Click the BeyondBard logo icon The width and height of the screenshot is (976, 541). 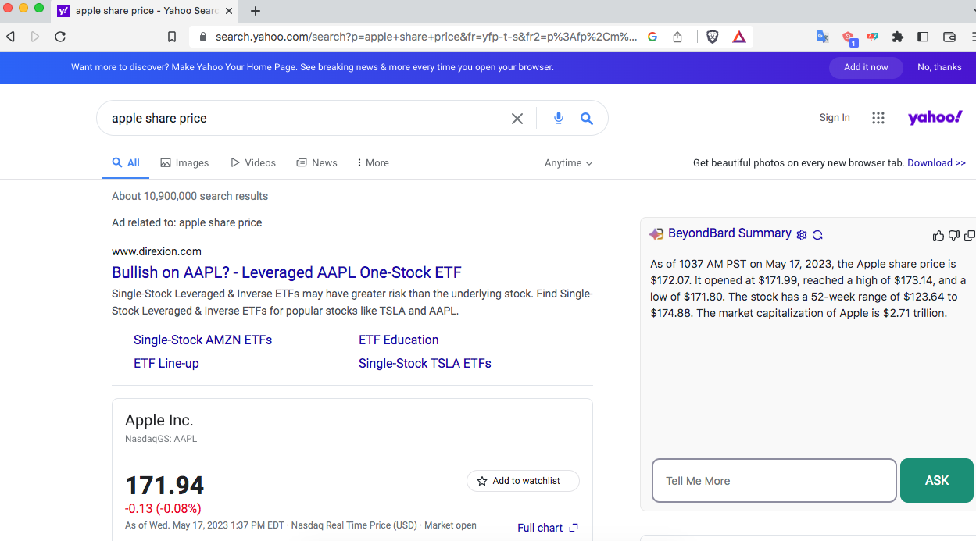coord(656,234)
